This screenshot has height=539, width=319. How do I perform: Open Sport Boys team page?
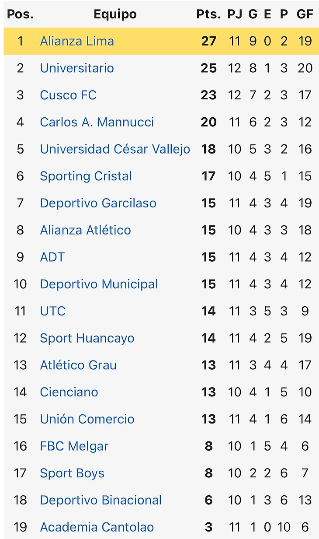pos(72,473)
